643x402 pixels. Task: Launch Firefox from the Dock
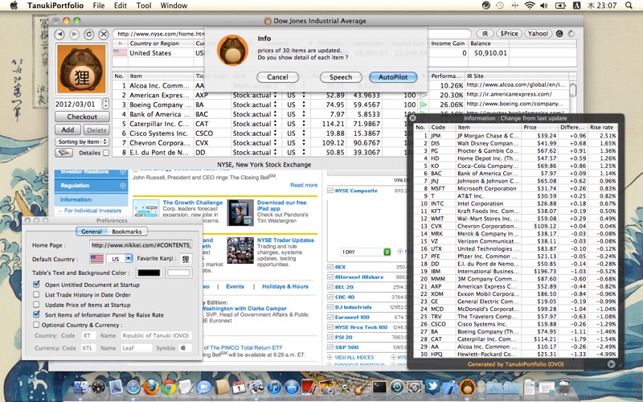[x=151, y=388]
